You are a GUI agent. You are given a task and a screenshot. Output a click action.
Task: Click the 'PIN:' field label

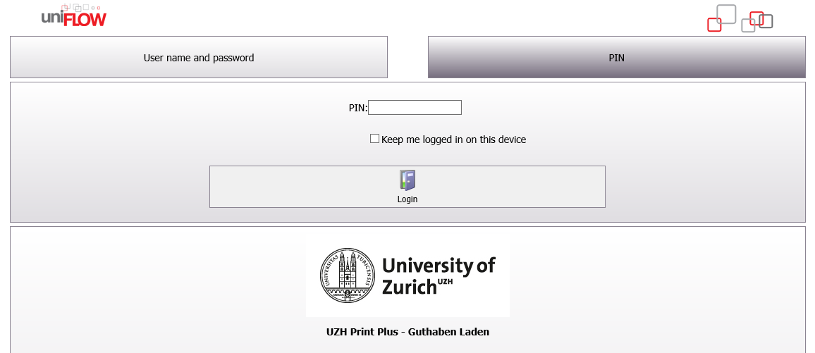coord(358,108)
